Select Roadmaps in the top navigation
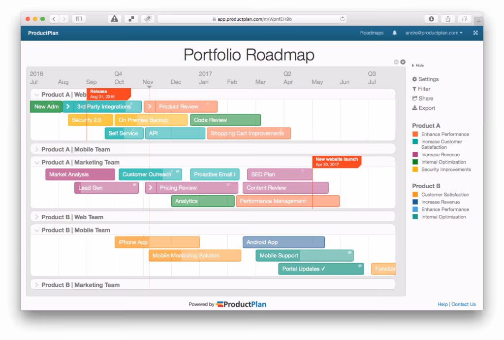The height and width of the screenshot is (340, 504). tap(372, 33)
